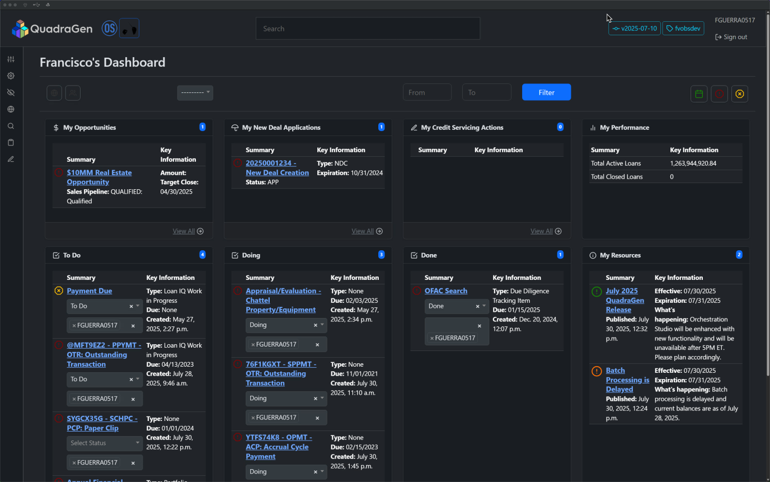The width and height of the screenshot is (770, 482).
Task: Click green alert icon beside July 2025 QuadraGen Release
Action: click(597, 291)
